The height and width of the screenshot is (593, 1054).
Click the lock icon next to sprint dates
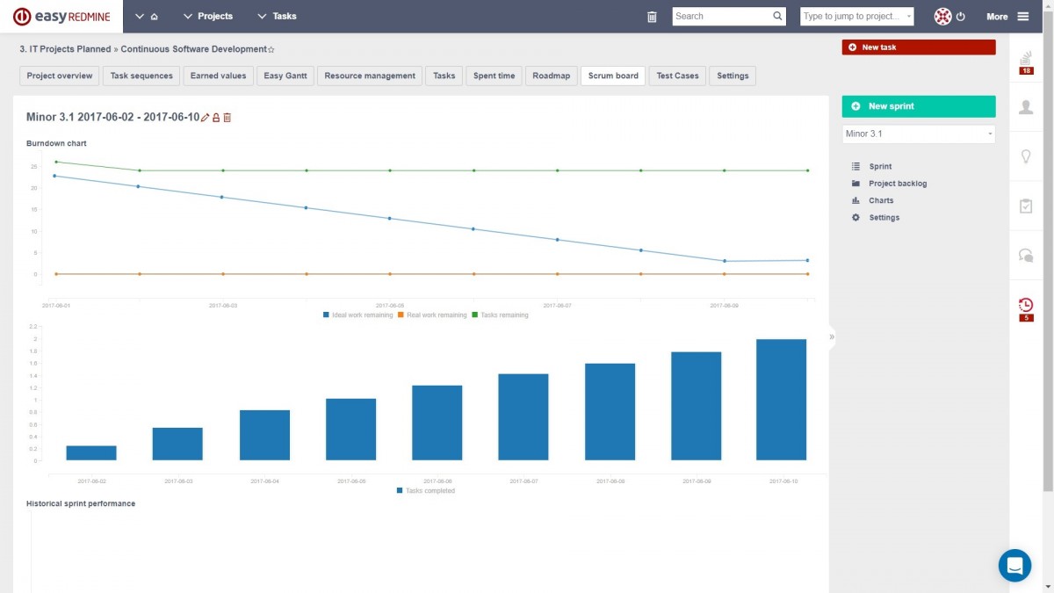[216, 118]
